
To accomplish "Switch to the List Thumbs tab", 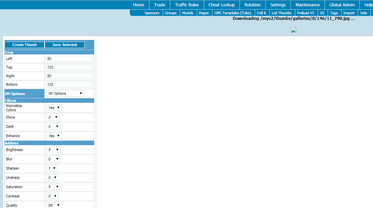I will 282,13.
